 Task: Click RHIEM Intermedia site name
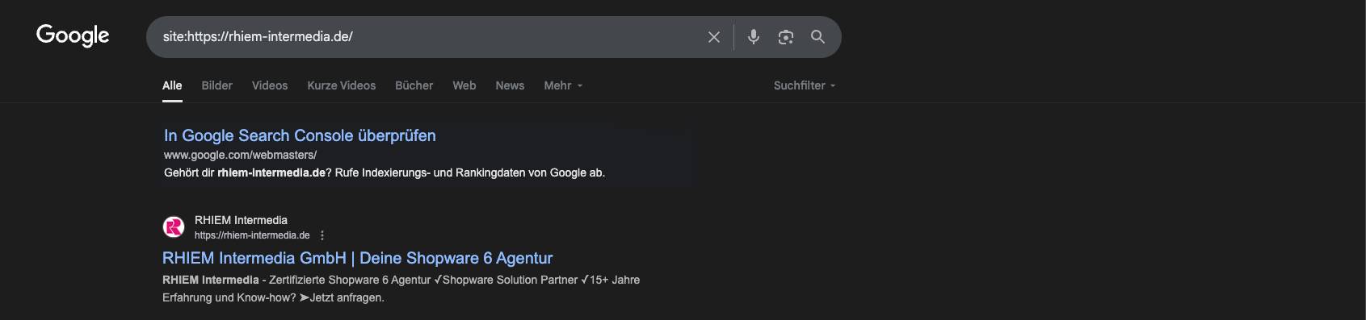241,220
